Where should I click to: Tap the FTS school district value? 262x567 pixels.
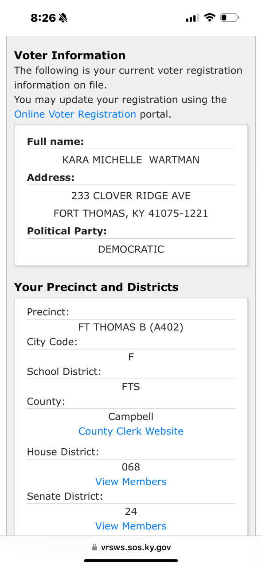131,387
